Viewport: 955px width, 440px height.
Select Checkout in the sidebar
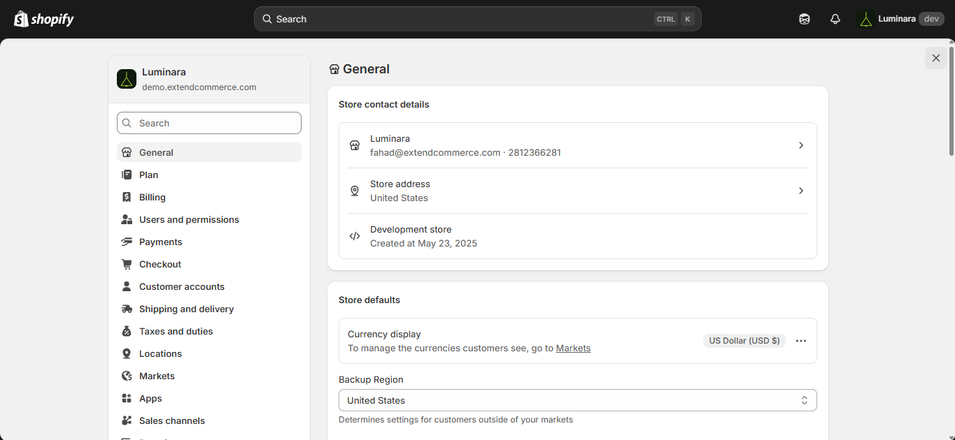coord(209,264)
